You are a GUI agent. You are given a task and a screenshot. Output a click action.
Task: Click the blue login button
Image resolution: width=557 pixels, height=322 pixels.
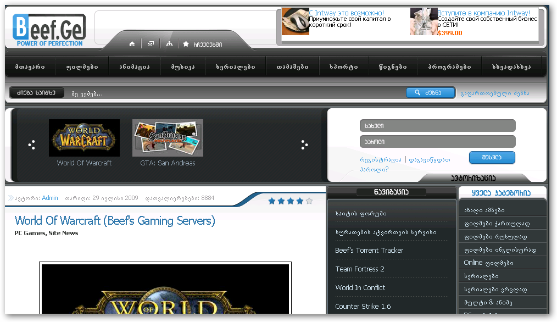click(492, 158)
